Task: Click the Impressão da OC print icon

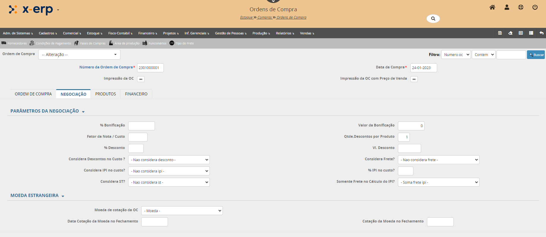Action: coord(141,79)
